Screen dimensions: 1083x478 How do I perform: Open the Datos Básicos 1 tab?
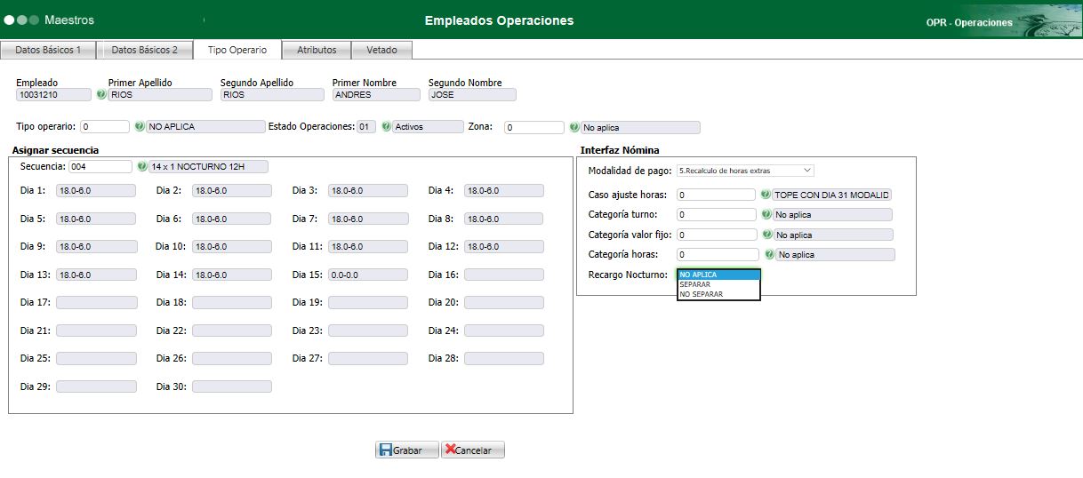click(48, 50)
